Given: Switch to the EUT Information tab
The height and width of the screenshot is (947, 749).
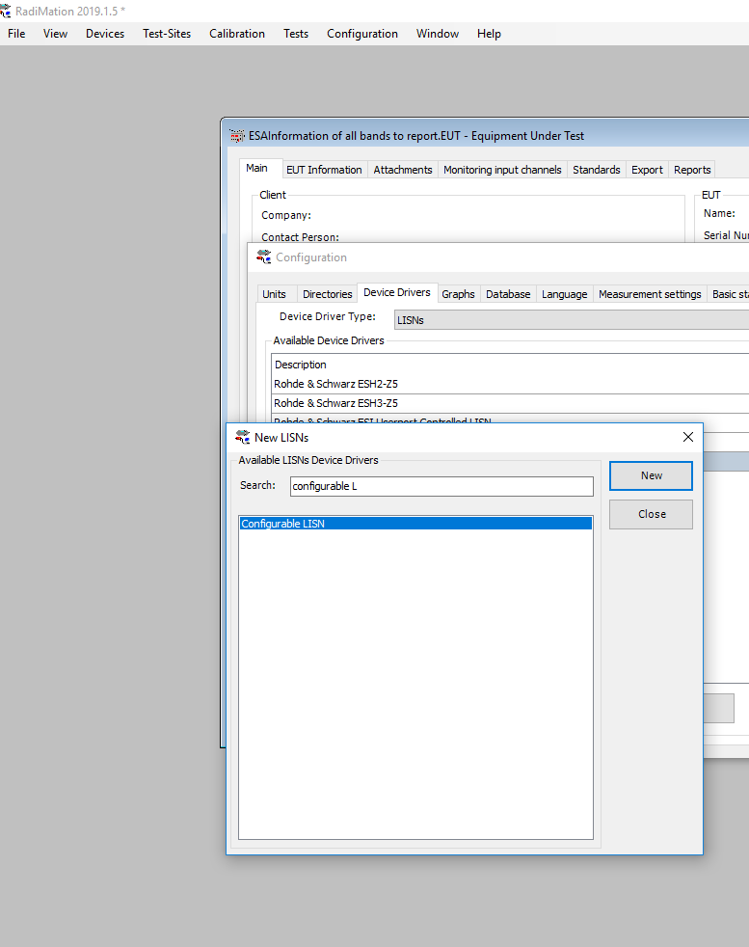Looking at the screenshot, I should tap(324, 170).
